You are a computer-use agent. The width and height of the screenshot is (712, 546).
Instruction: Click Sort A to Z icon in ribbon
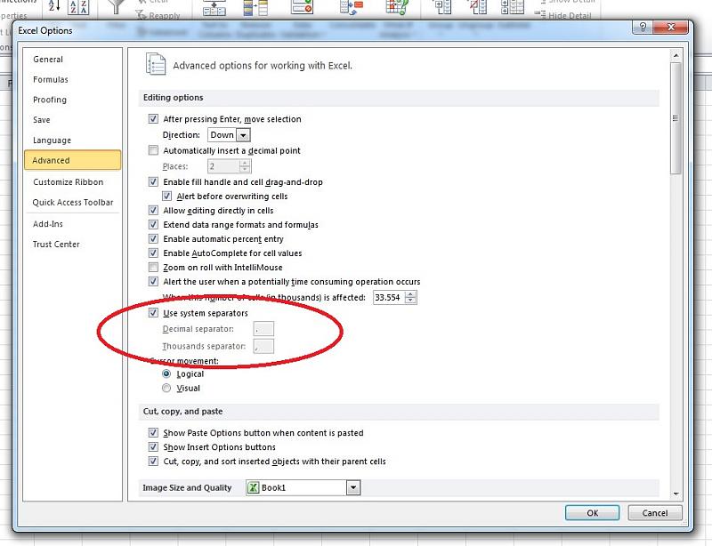pyautogui.click(x=54, y=5)
